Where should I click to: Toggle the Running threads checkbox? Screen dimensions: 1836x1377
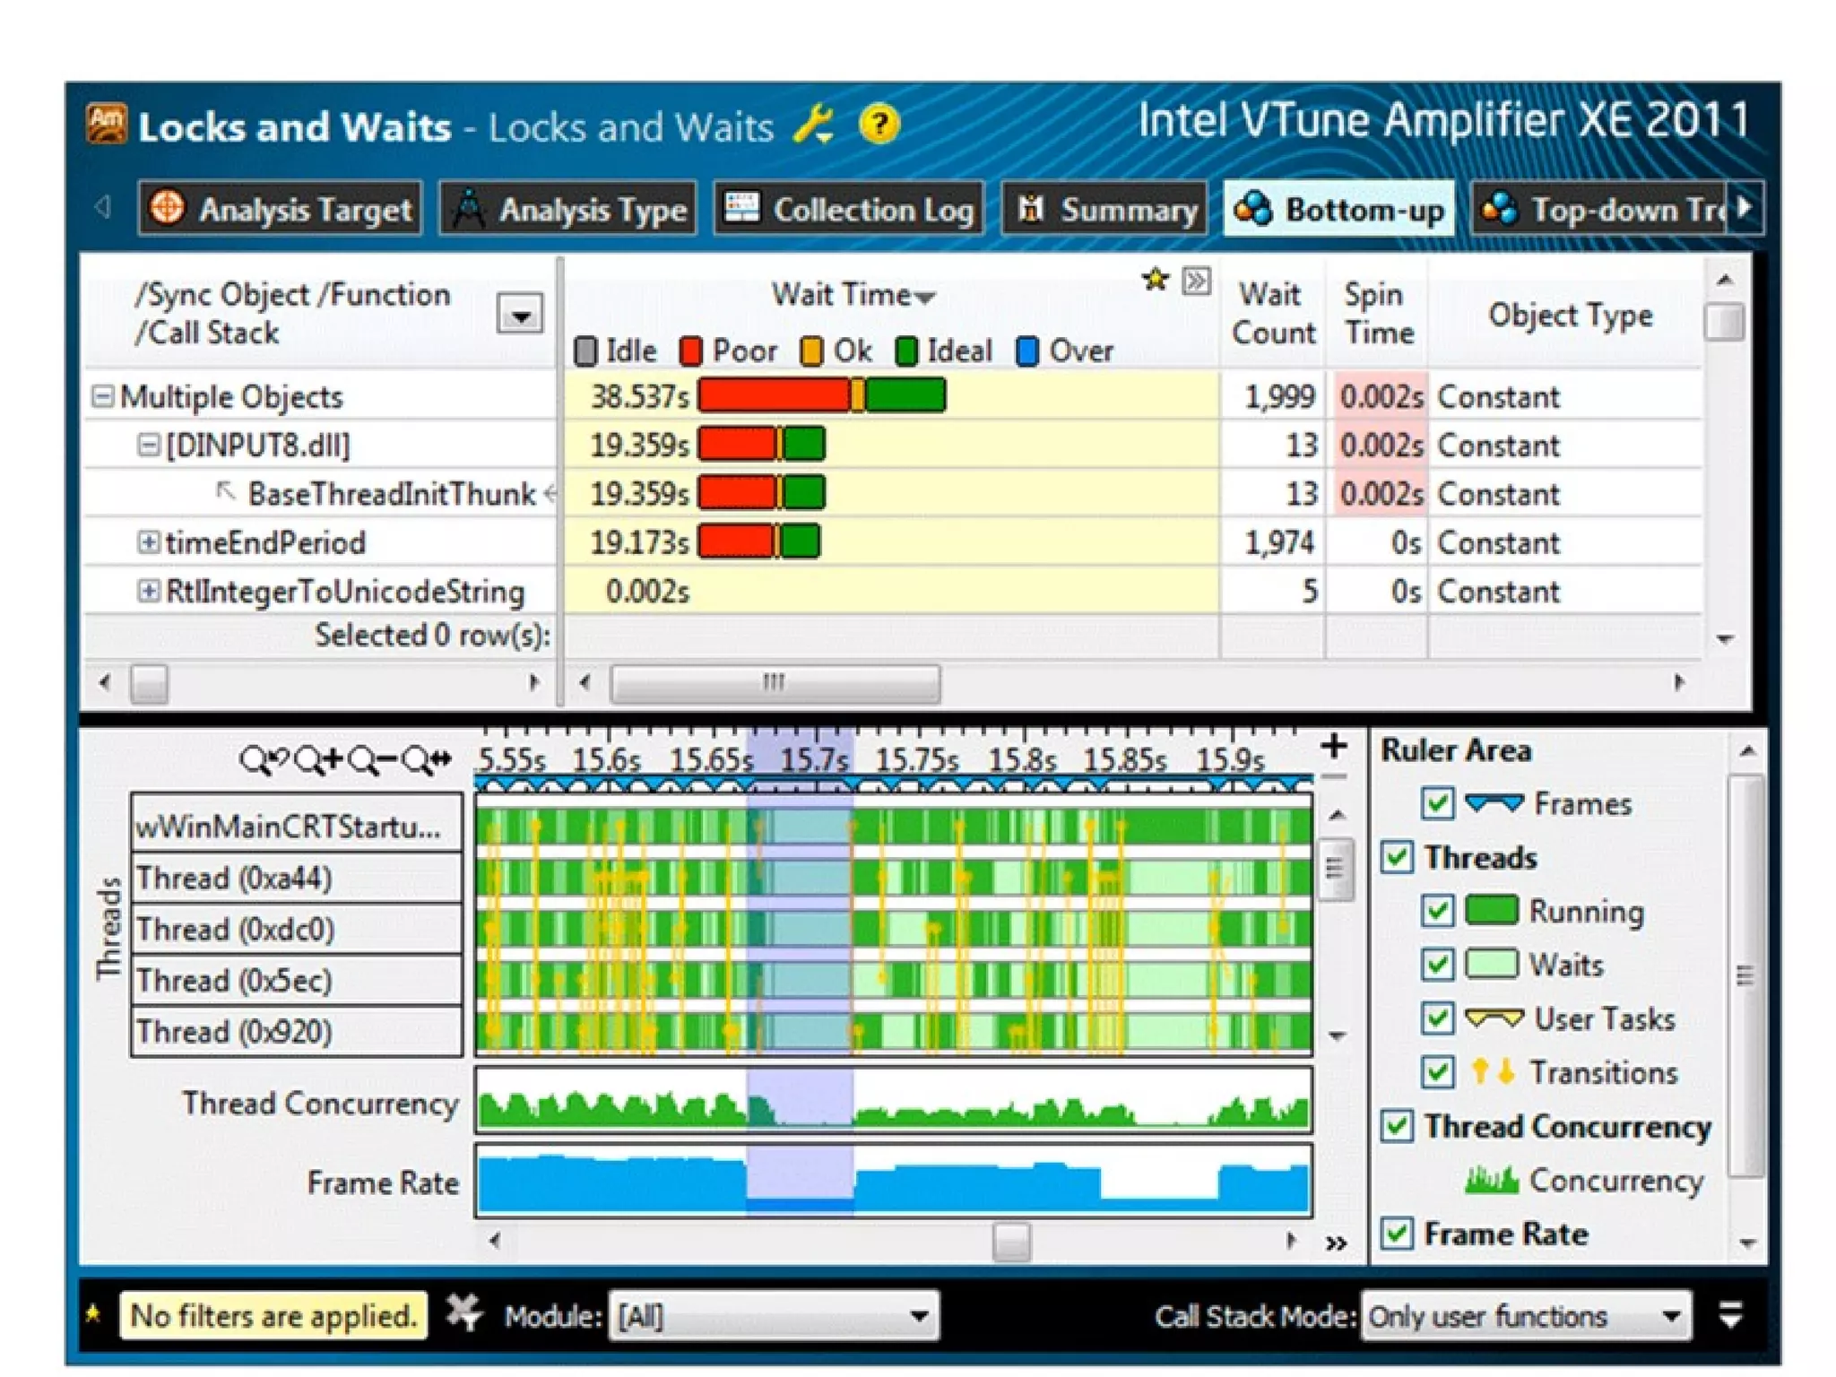(1438, 911)
